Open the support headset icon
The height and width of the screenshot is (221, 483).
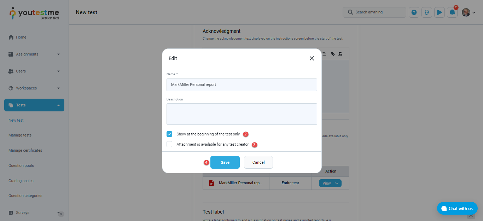[427, 12]
